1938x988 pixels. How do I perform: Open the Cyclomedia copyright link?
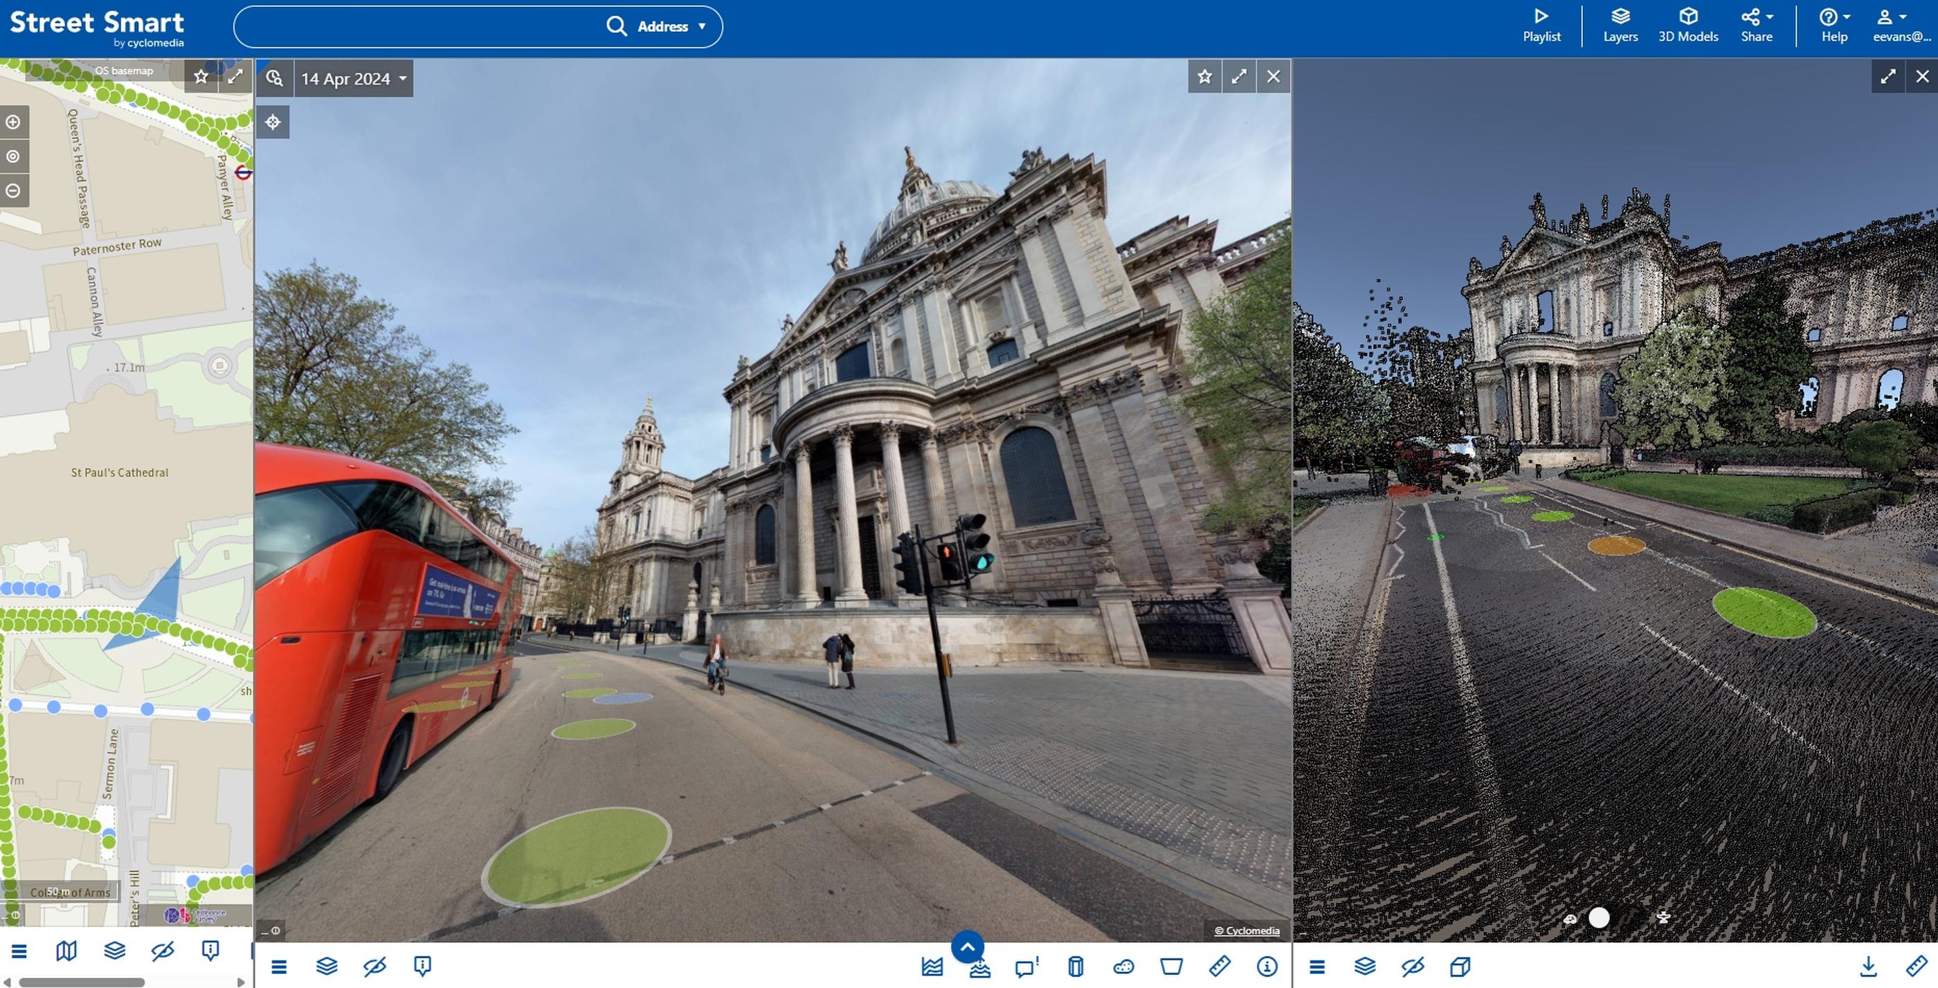(x=1247, y=931)
